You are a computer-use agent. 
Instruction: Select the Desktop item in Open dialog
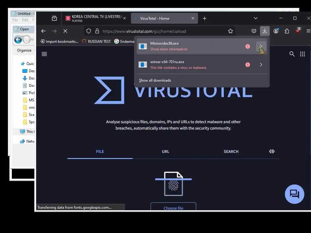pos(28,71)
